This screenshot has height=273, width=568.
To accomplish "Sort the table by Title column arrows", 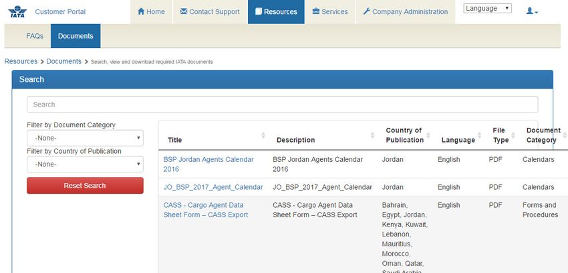I will [263, 135].
